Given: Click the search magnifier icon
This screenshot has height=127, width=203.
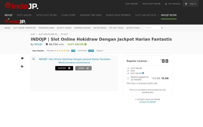Looking at the screenshot, I should pyautogui.click(x=162, y=28).
